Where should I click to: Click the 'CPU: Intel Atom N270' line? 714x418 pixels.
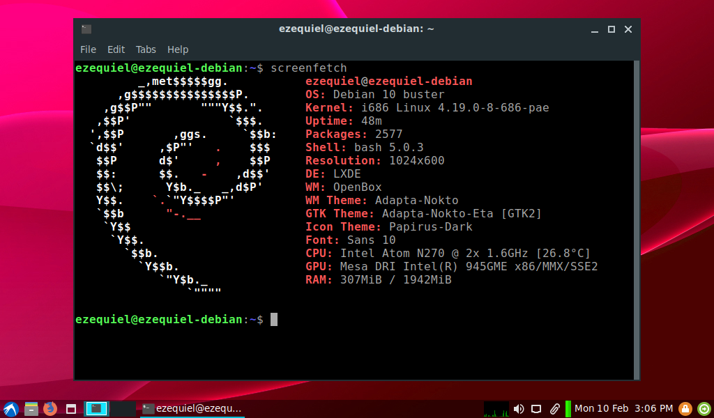coord(448,253)
